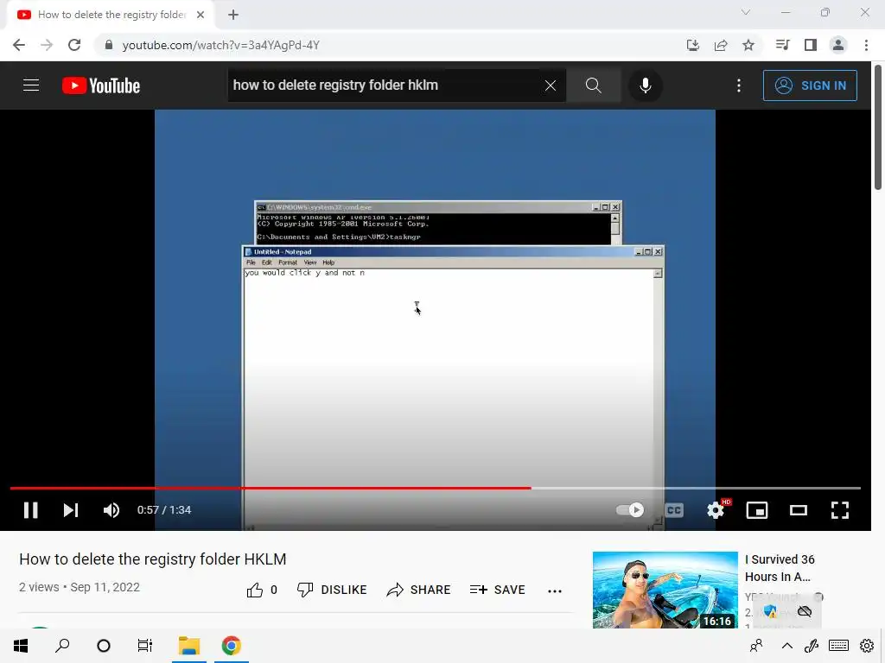Open YouTube settings three-dot menu
The height and width of the screenshot is (663, 885).
click(739, 85)
